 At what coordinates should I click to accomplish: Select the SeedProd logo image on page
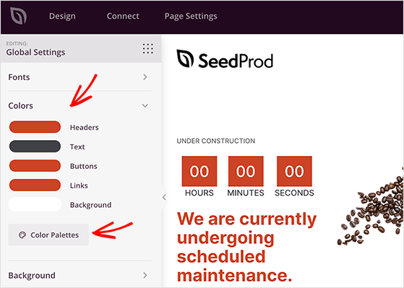coord(225,59)
